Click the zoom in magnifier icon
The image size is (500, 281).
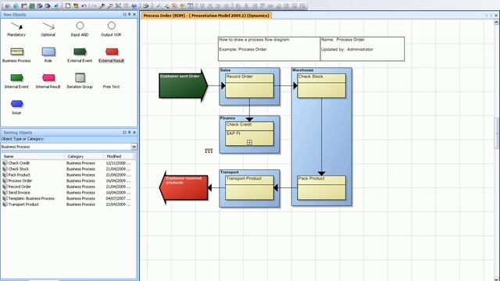(x=102, y=5)
